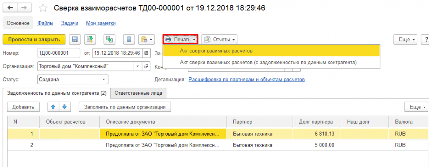Open the Отчеты dropdown menu
Screen dimensions: 429x167
220,40
